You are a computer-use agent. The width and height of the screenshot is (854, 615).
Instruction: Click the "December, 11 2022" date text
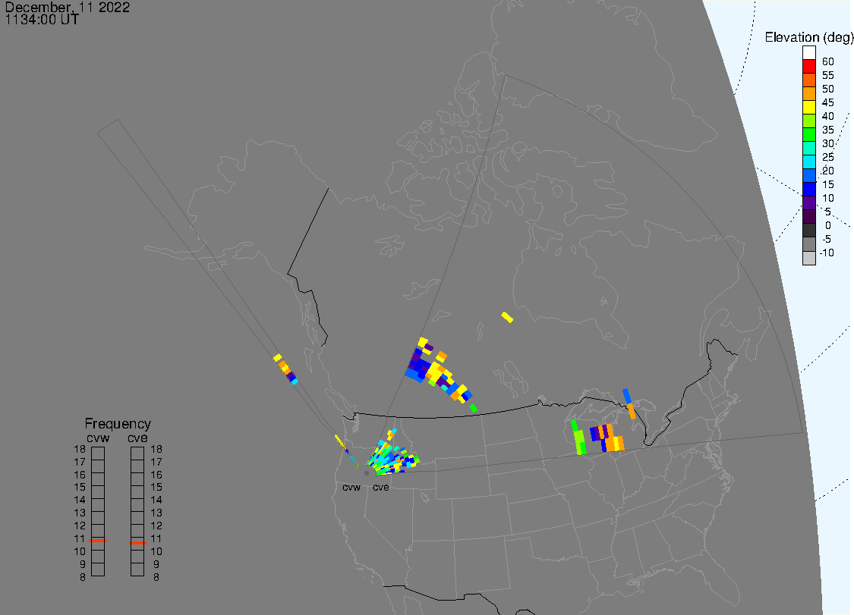tap(68, 7)
